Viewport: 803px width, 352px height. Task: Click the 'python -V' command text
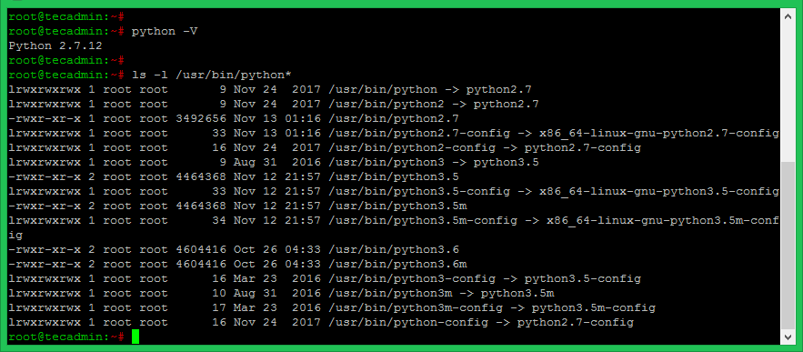[165, 31]
